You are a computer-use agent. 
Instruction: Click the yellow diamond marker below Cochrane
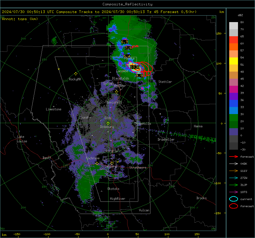tap(97, 163)
